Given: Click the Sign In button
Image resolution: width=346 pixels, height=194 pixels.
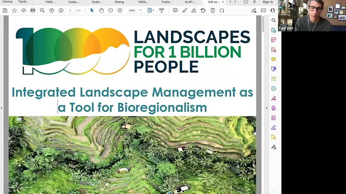Looking at the screenshot, I should pos(268,2).
